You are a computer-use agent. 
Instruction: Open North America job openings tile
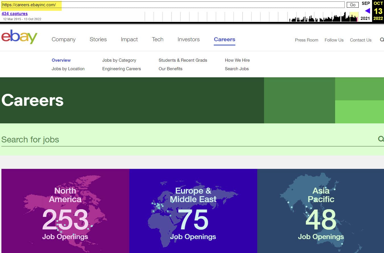tap(65, 211)
